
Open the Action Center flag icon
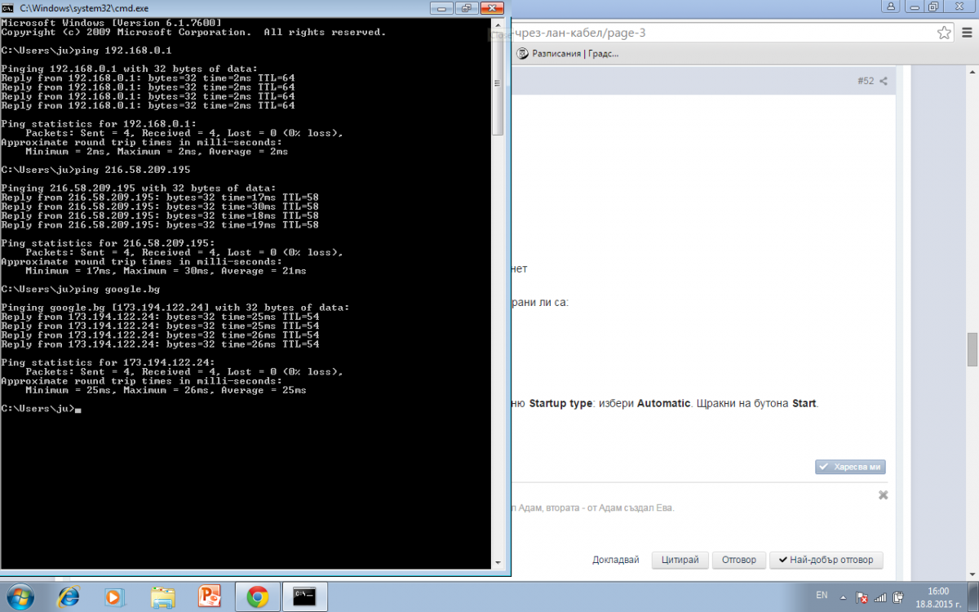pyautogui.click(x=863, y=597)
